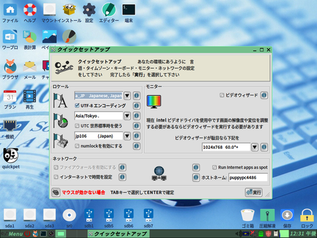Open the quickpet desktop icon
This screenshot has height=238, width=317.
pos(11,159)
